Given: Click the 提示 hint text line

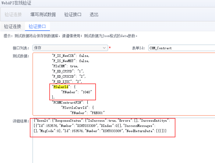Looking at the screenshot, I should (x=70, y=36).
